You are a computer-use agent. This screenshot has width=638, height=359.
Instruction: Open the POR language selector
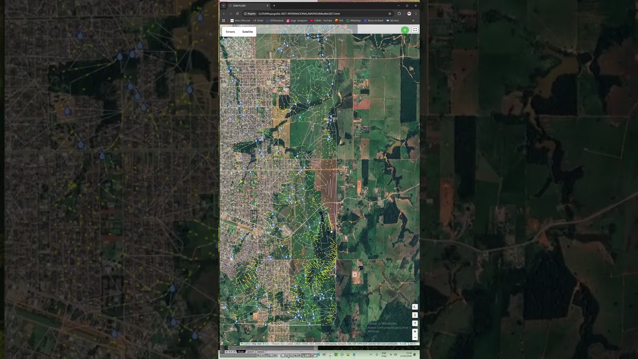[x=384, y=355]
